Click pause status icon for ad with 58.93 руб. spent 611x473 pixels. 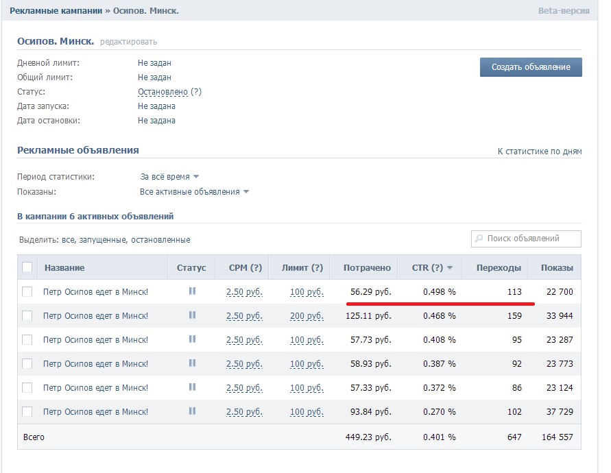(192, 363)
